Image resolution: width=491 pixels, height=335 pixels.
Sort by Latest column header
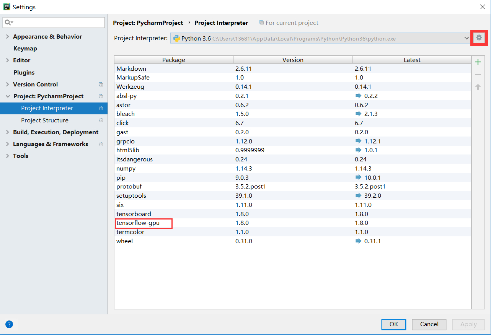[412, 60]
